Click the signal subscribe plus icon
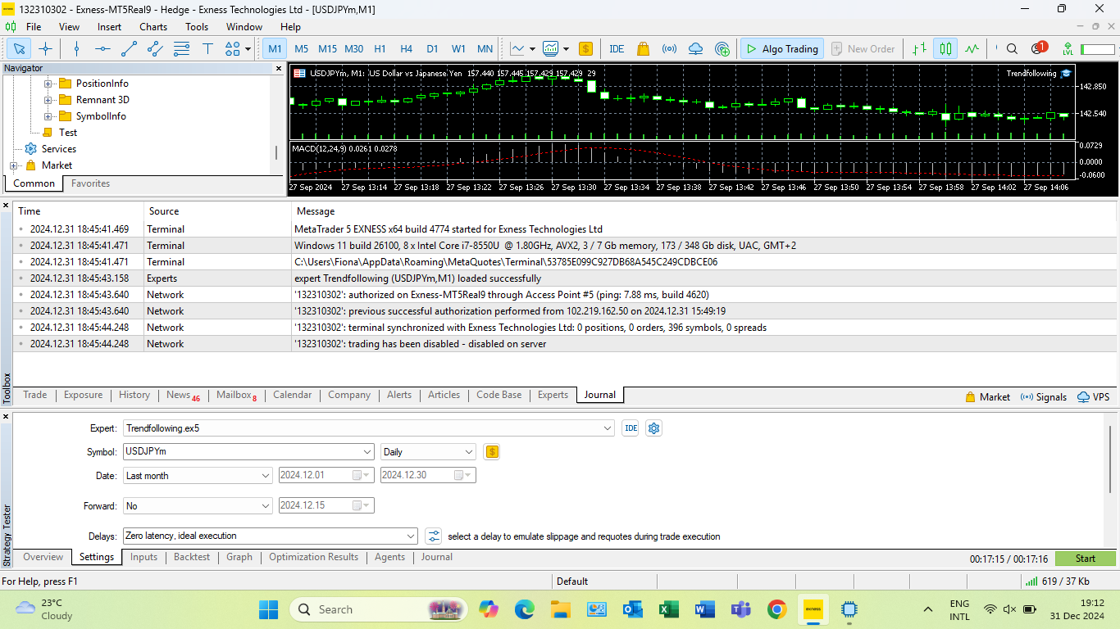 [x=722, y=49]
